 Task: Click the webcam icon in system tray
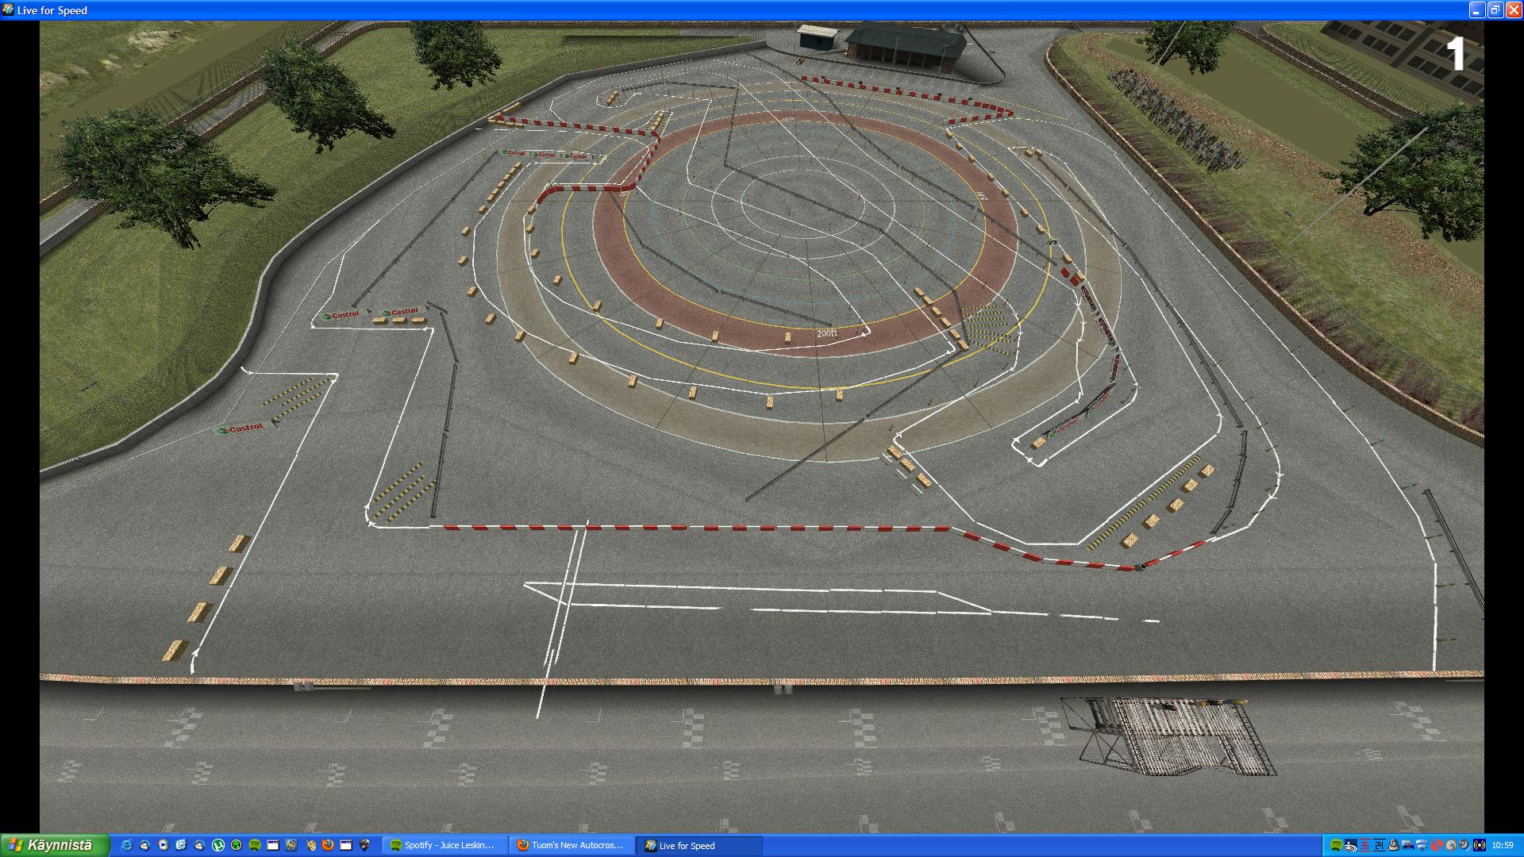[x=1393, y=845]
